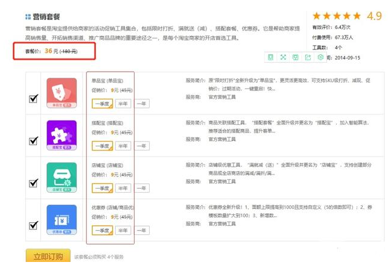Click 官方营销工具 provider in 单品宝 row
This screenshot has height=268, width=388.
[222, 97]
